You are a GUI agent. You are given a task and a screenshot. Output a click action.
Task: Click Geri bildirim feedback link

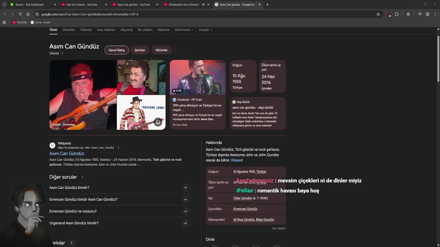(279, 228)
